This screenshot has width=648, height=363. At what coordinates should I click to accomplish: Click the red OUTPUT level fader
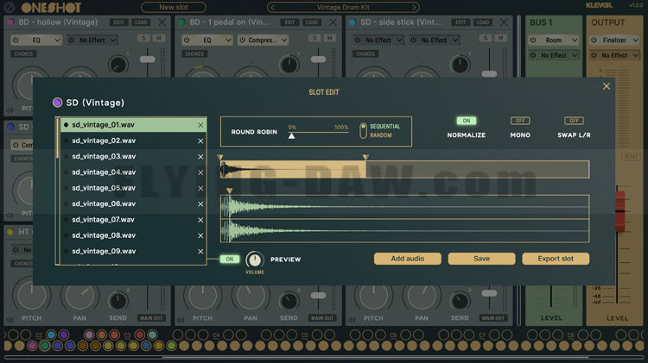coord(619,210)
